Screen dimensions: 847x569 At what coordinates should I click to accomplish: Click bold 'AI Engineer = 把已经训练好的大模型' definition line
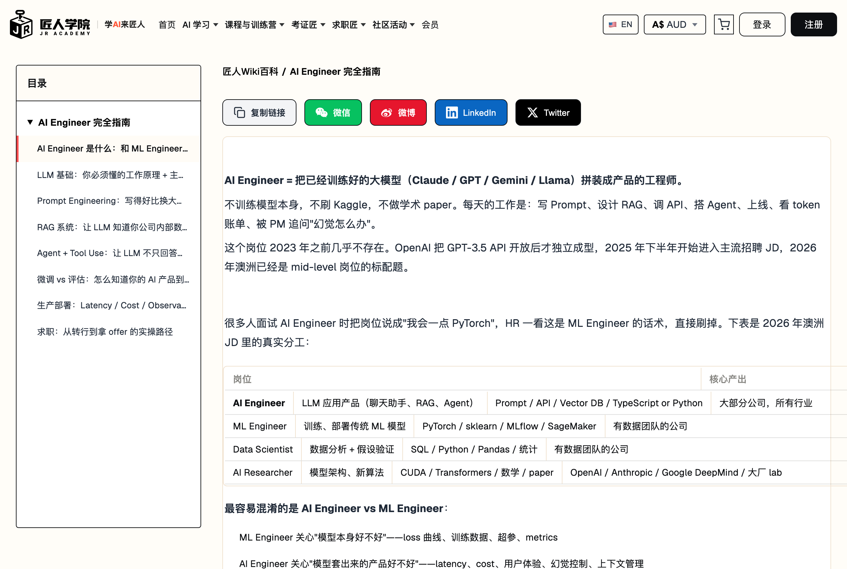point(455,180)
